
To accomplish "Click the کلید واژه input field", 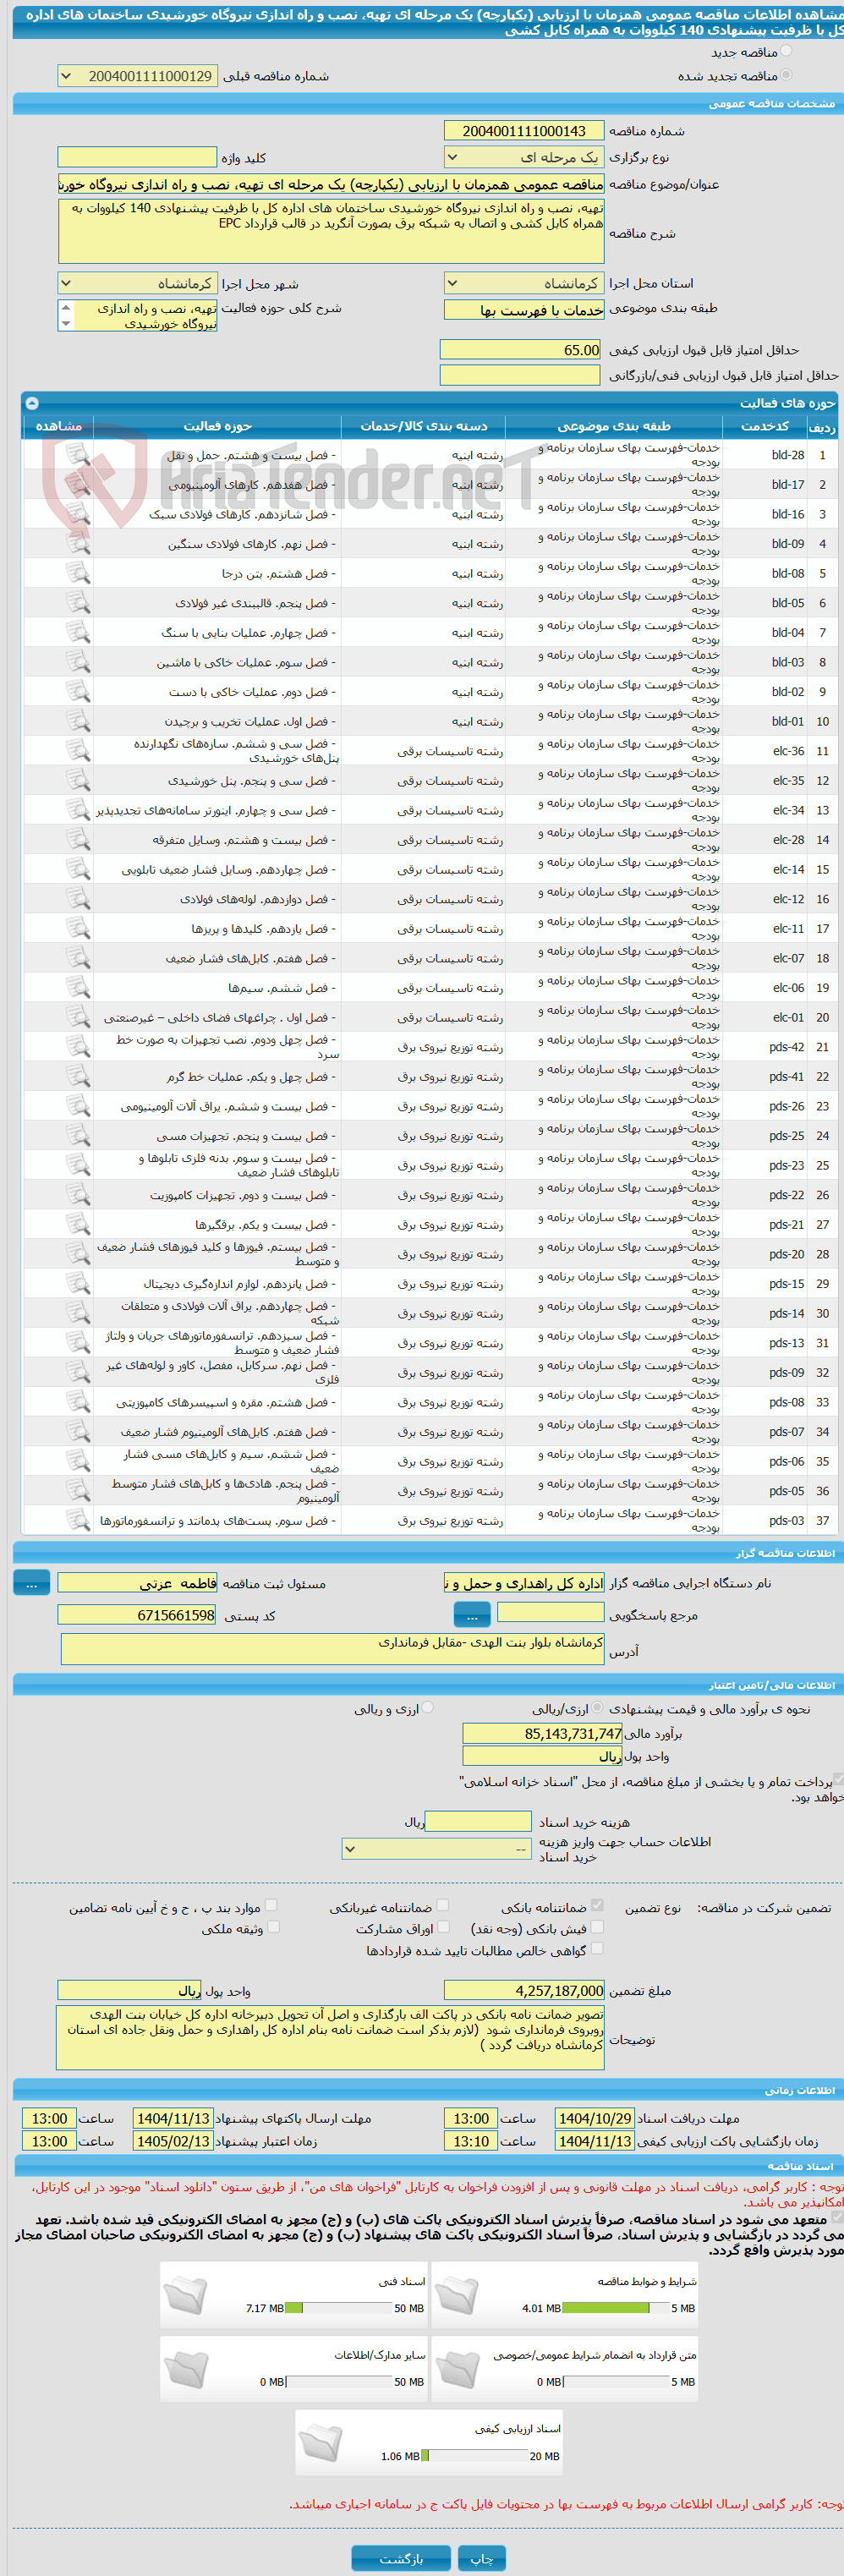I will click(137, 158).
